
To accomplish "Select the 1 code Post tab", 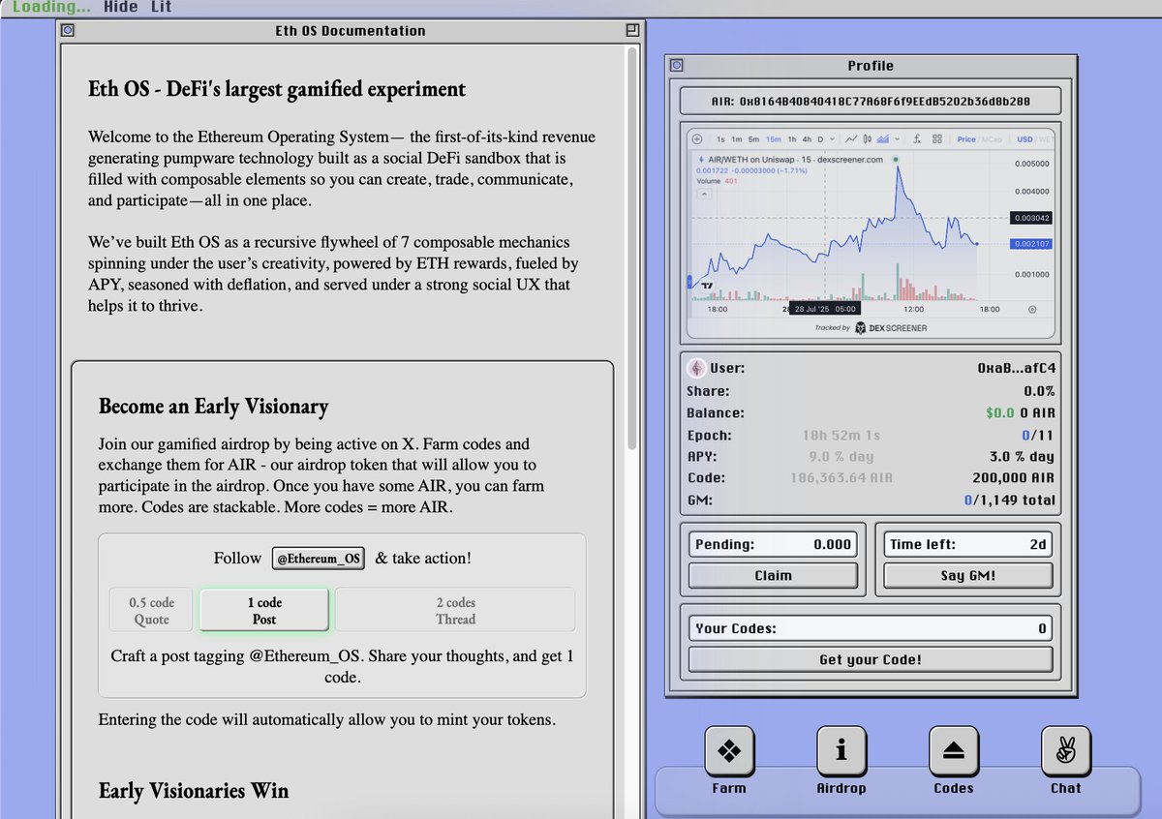I will (264, 611).
